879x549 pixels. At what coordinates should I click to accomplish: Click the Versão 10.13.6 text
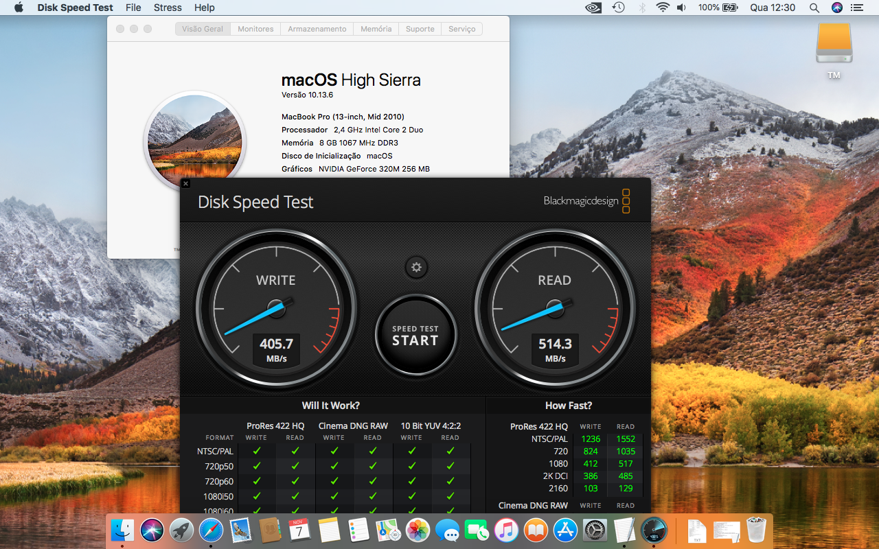[307, 95]
